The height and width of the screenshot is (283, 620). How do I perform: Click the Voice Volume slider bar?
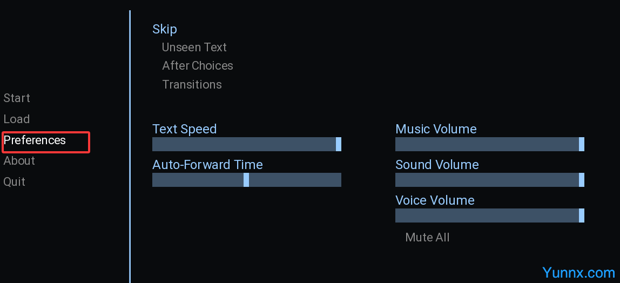click(x=486, y=215)
